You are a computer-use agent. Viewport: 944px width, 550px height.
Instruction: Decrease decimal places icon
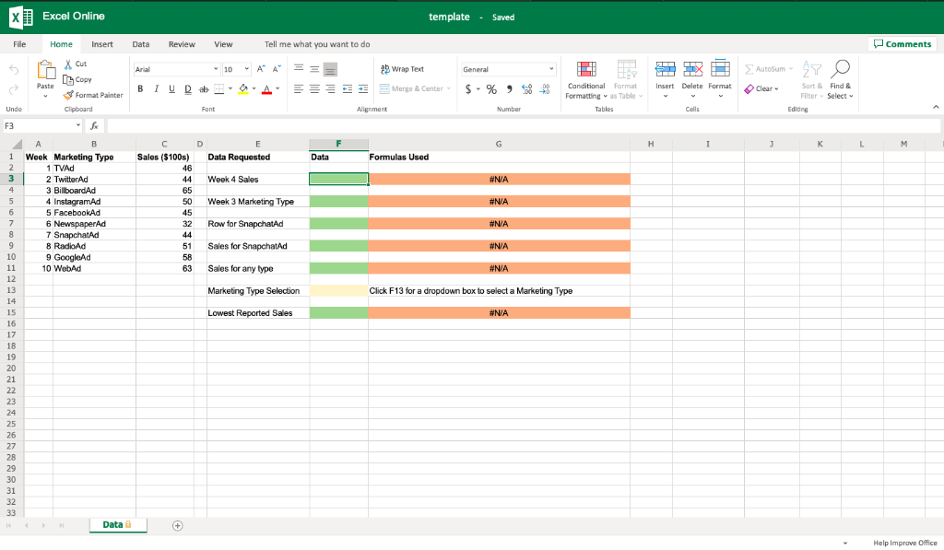(x=545, y=89)
